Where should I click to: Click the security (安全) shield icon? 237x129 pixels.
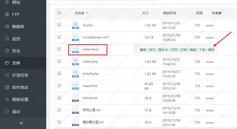7,51
